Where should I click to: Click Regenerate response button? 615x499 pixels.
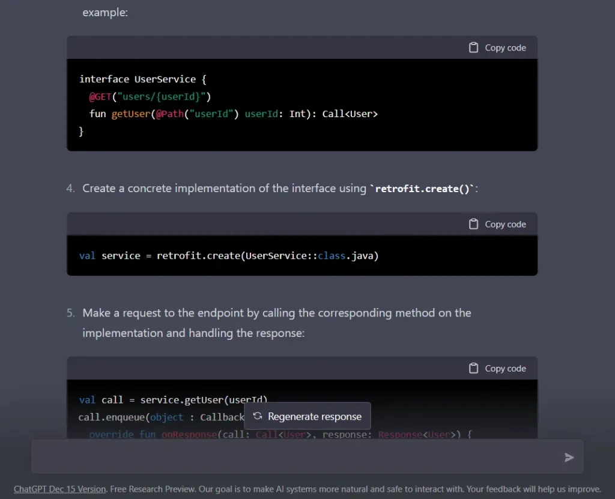click(307, 416)
